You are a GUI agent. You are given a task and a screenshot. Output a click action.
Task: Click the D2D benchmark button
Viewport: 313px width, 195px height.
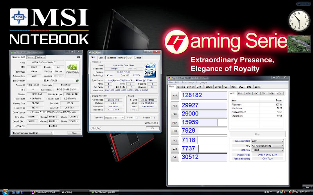tap(175, 149)
